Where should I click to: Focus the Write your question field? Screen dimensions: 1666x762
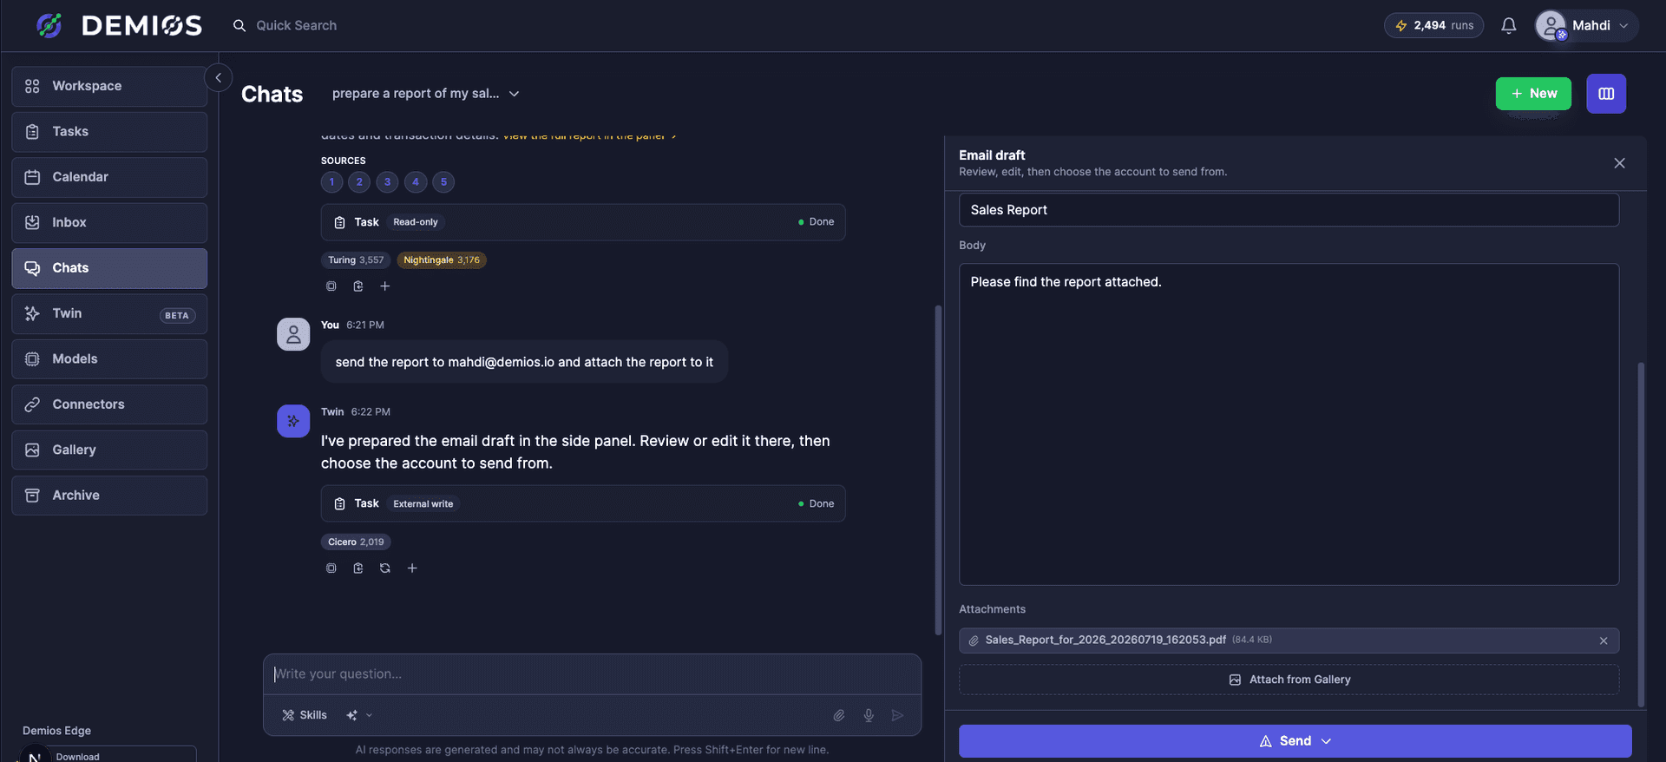[592, 673]
